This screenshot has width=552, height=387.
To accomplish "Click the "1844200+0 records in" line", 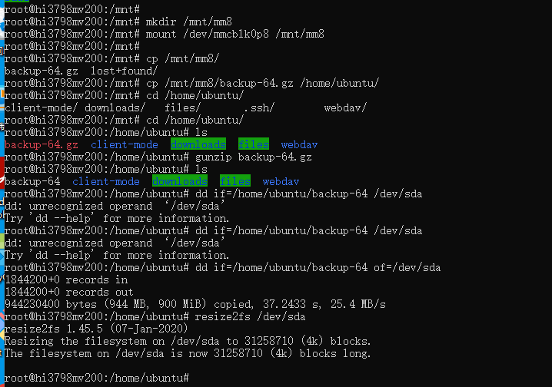I will 66,280.
